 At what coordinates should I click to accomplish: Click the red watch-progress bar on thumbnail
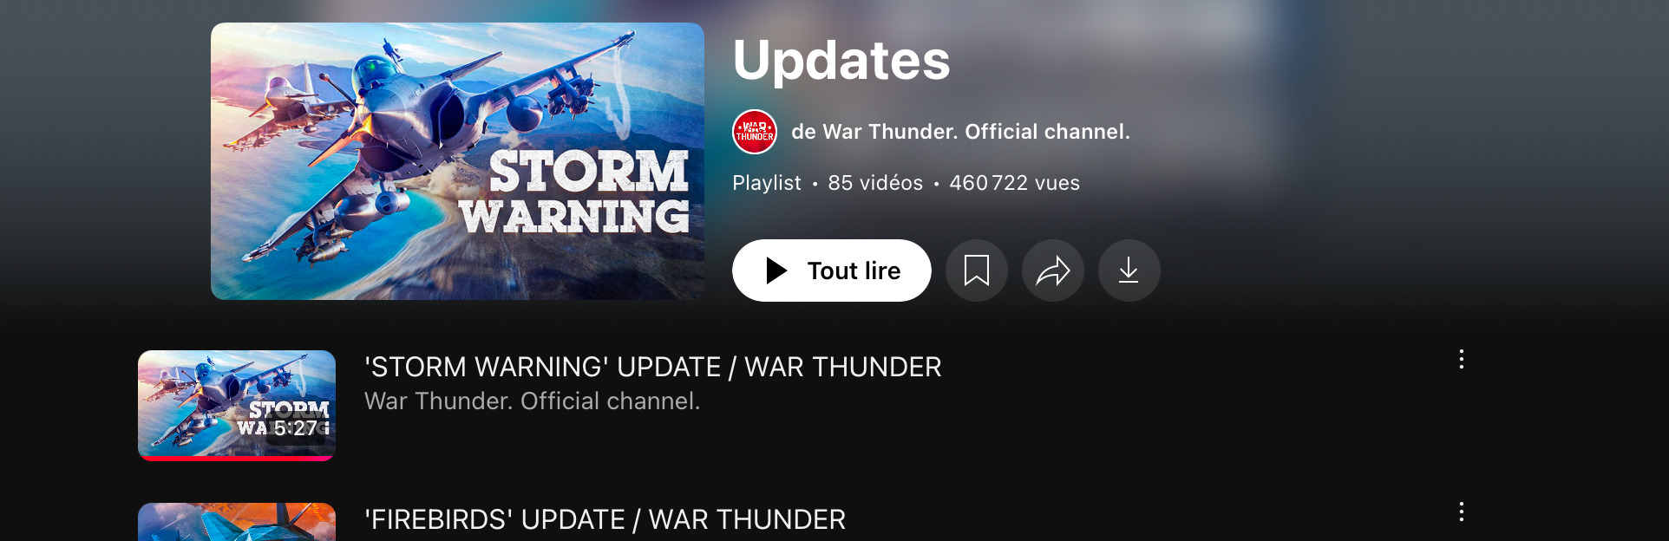tap(237, 458)
